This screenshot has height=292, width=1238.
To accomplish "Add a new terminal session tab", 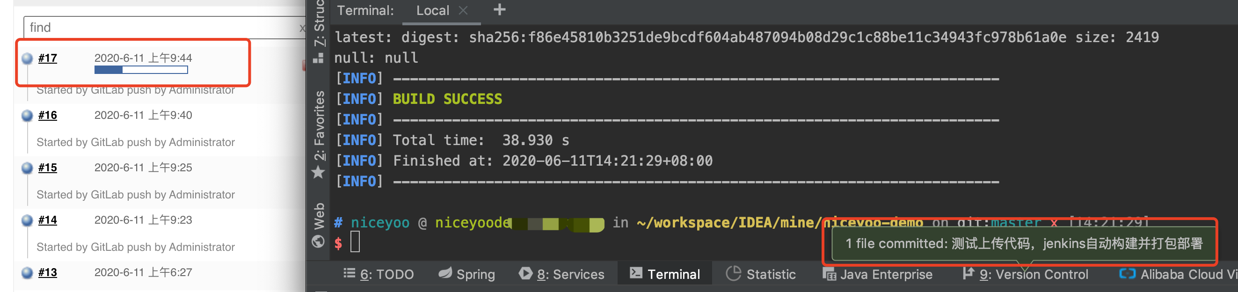I will [x=499, y=10].
